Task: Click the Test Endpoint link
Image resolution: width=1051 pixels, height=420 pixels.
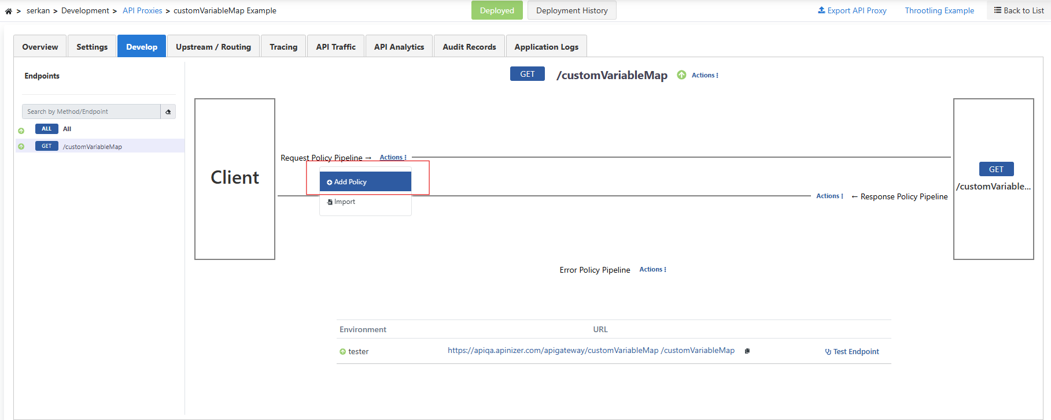Action: (852, 352)
